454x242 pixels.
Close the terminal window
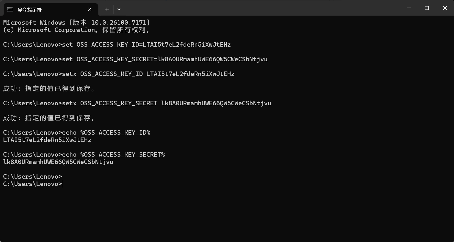point(445,8)
